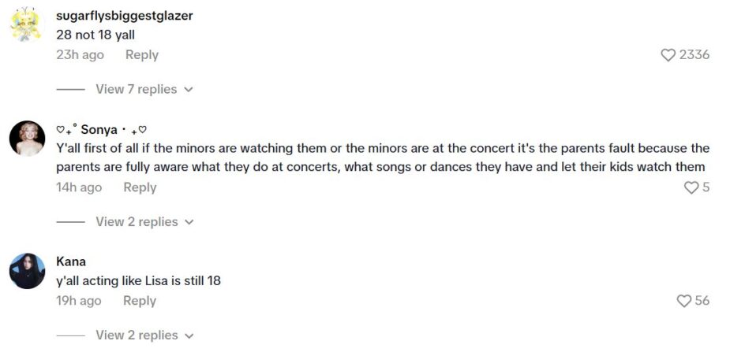Viewport: 730px width, 352px height.
Task: Visit sugarflysbiggestglazer username link
Action: (125, 16)
